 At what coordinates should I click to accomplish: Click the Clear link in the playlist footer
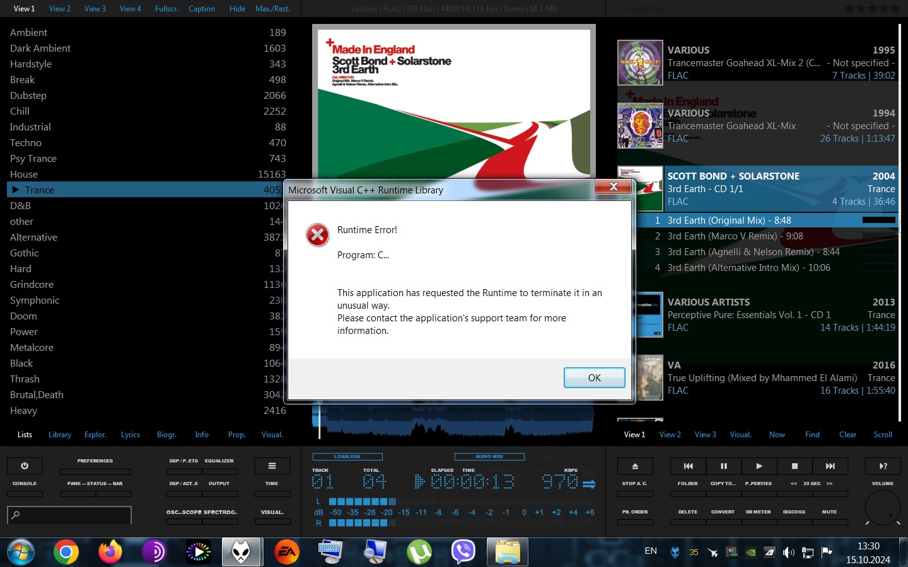pyautogui.click(x=847, y=435)
